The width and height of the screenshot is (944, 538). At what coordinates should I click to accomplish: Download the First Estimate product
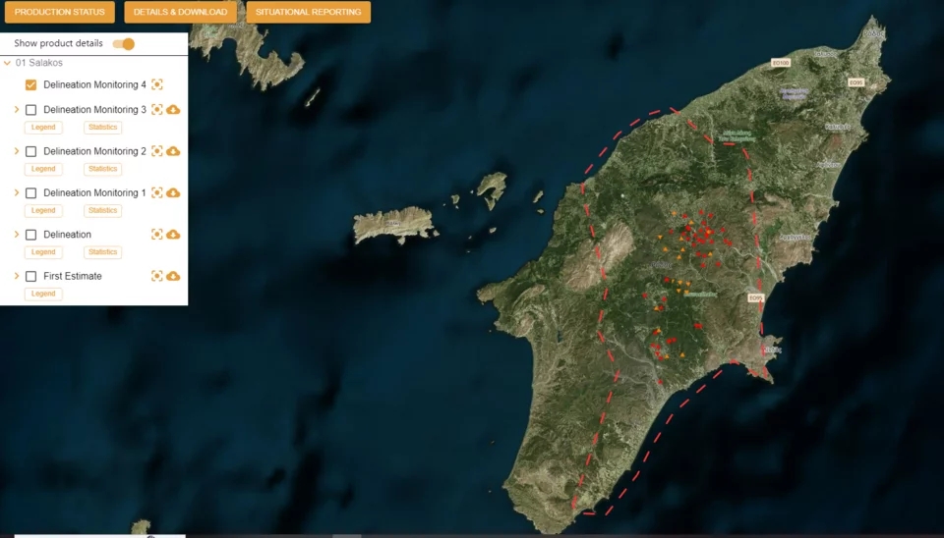173,276
